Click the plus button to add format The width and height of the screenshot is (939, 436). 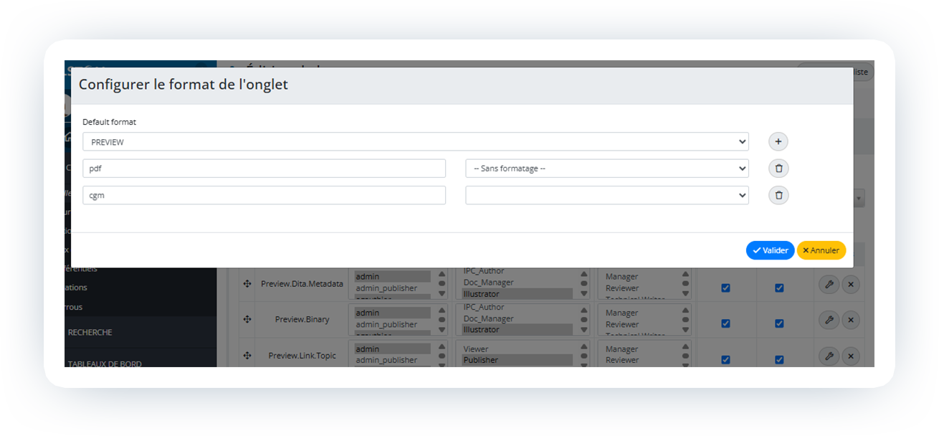(778, 142)
